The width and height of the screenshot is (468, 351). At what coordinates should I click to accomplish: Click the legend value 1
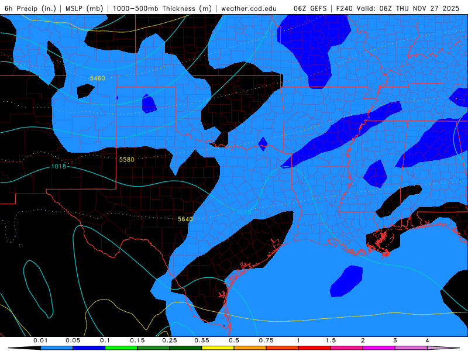coord(298,340)
